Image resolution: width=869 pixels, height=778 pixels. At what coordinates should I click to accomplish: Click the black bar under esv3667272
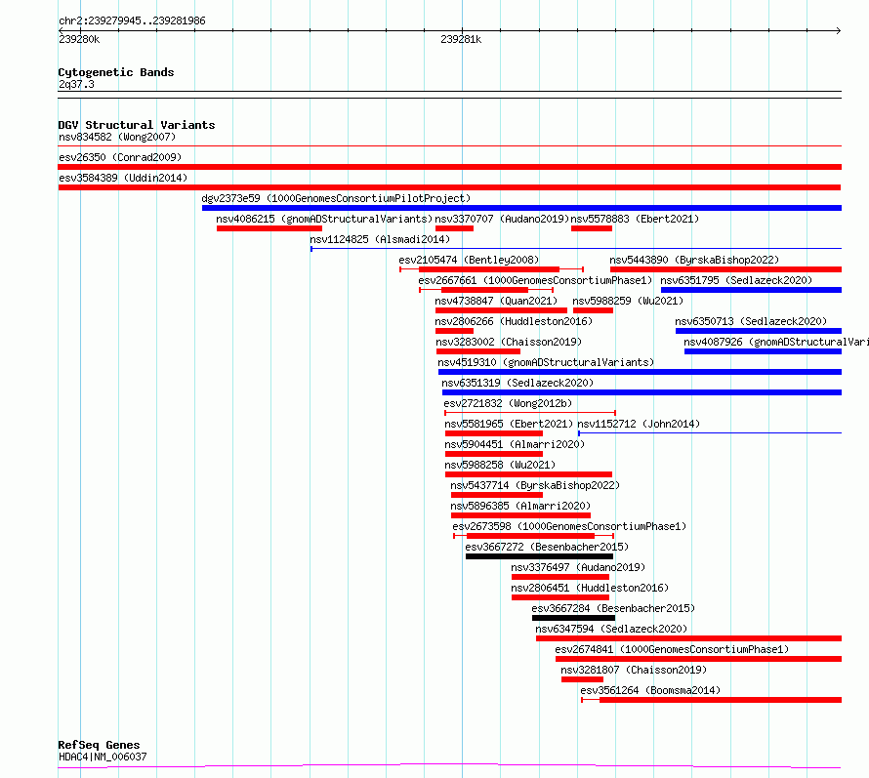[x=539, y=556]
